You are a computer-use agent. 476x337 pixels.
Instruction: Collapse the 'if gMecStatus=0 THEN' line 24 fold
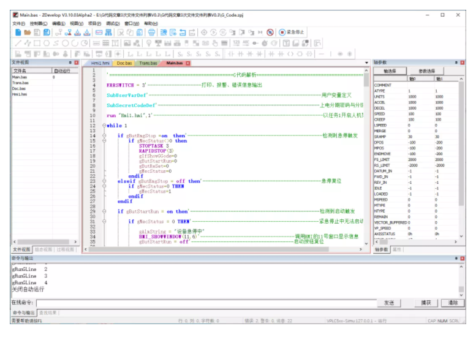104,186
